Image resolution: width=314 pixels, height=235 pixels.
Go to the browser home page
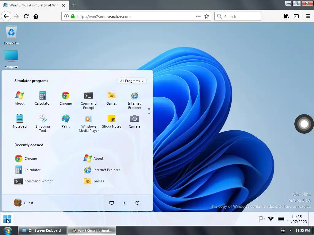36,17
